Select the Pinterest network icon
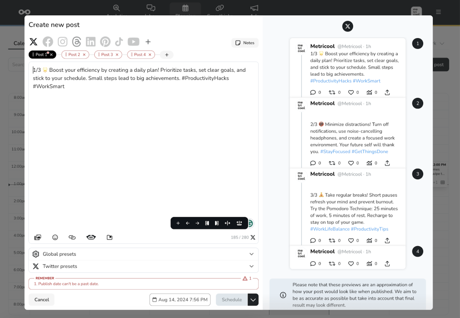The height and width of the screenshot is (318, 460). click(105, 42)
